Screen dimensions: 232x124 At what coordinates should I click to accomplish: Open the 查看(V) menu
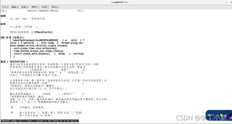[x=25, y=7]
